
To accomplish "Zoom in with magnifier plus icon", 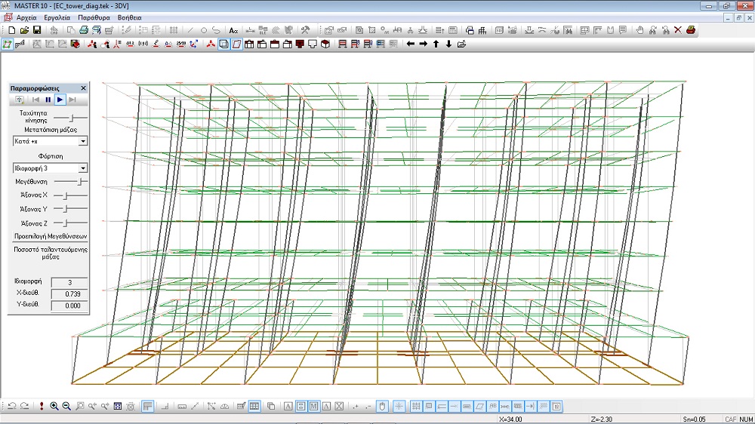I will click(x=54, y=407).
